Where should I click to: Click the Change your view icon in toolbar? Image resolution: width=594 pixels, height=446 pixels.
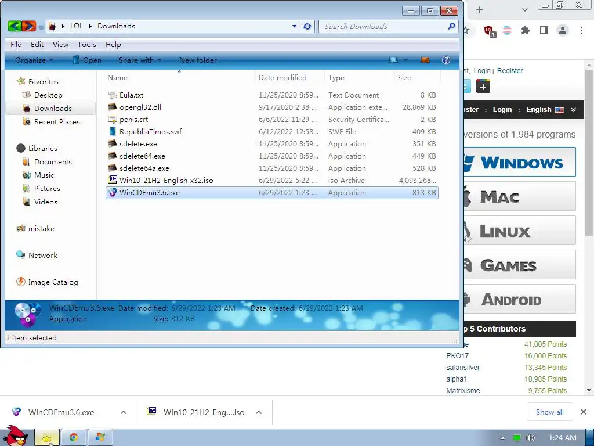pos(393,60)
